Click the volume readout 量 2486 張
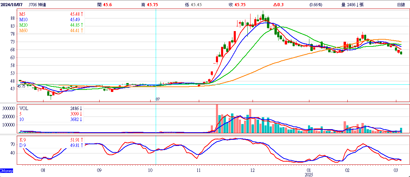Screen dimensions: 410x177 (x=352, y=4)
